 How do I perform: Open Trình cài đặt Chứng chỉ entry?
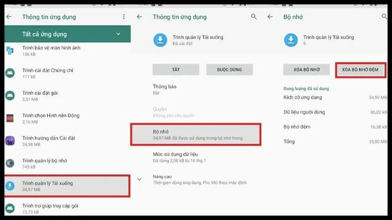click(x=68, y=73)
